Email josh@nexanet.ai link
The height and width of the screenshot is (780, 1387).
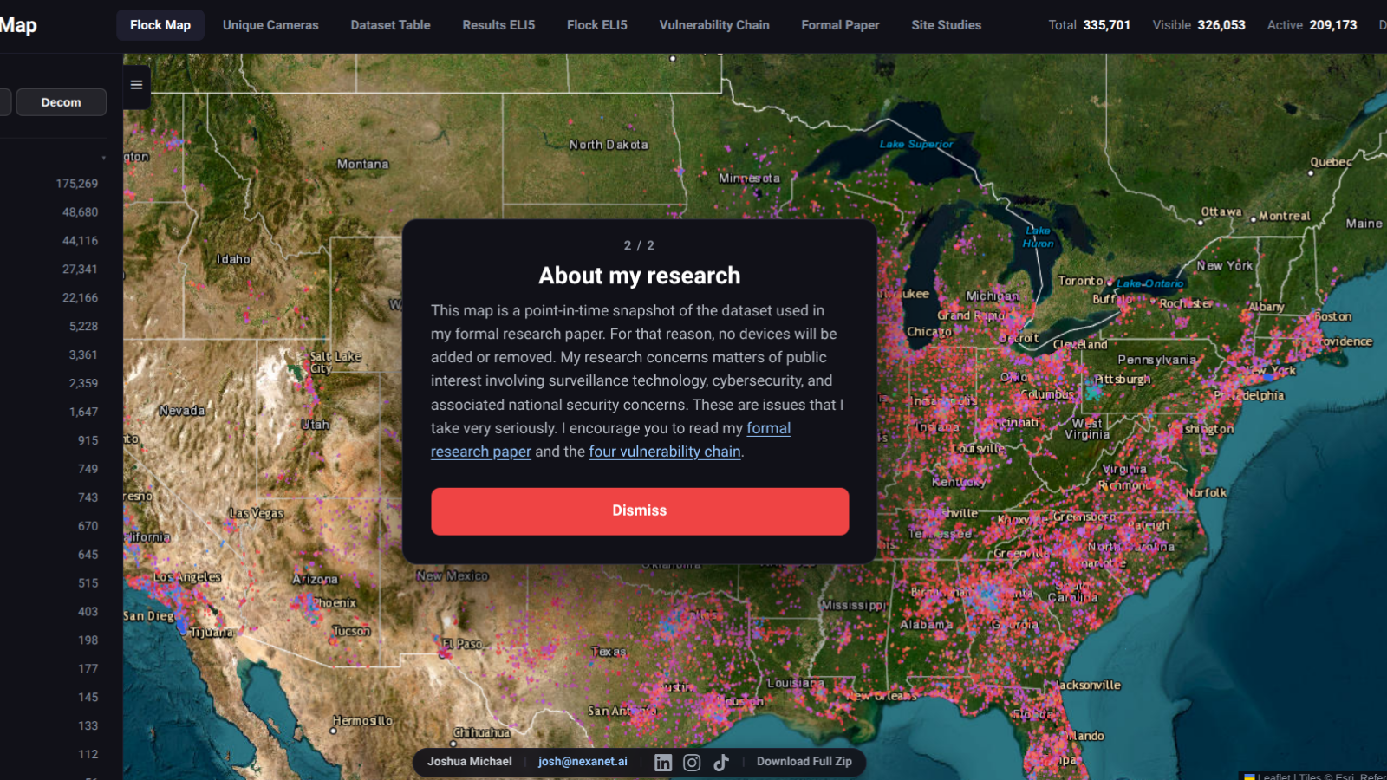tap(583, 762)
